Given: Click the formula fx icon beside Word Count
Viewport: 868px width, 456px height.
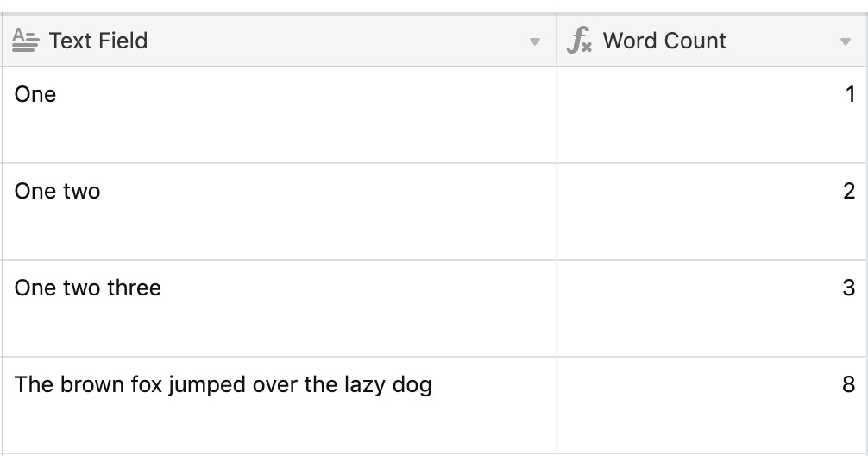Looking at the screenshot, I should point(579,41).
